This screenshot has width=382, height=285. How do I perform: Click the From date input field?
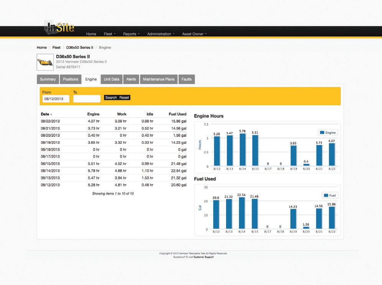tap(56, 98)
